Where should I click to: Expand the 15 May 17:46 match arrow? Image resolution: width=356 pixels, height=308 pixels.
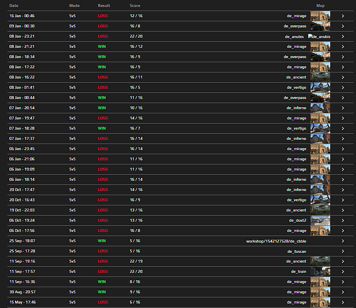tap(342, 302)
